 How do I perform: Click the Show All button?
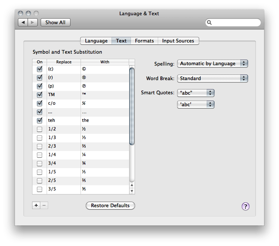click(55, 22)
